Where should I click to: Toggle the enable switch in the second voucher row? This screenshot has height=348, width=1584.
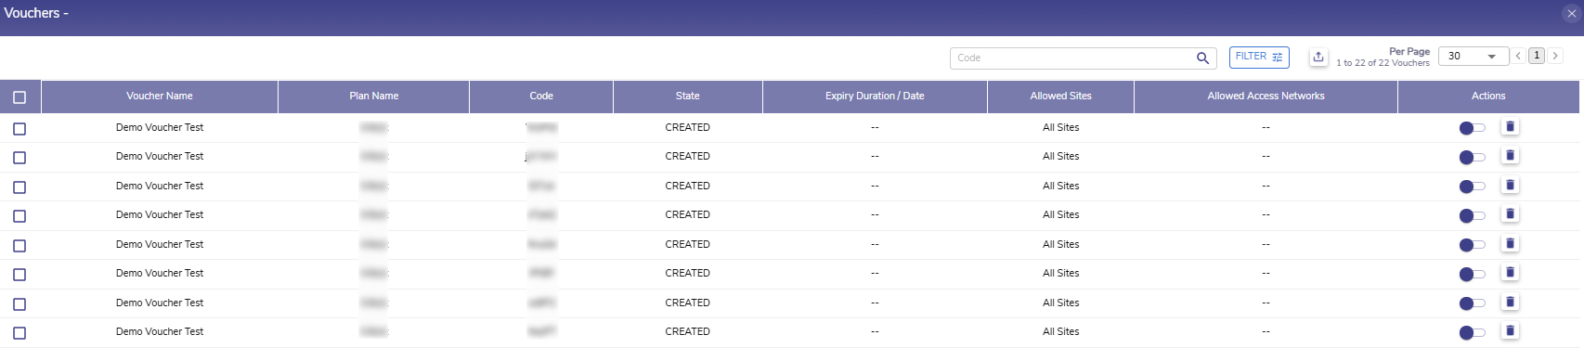pos(1472,158)
